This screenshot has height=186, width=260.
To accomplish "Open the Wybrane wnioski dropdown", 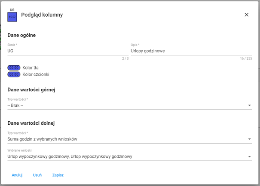I will pos(129,156).
